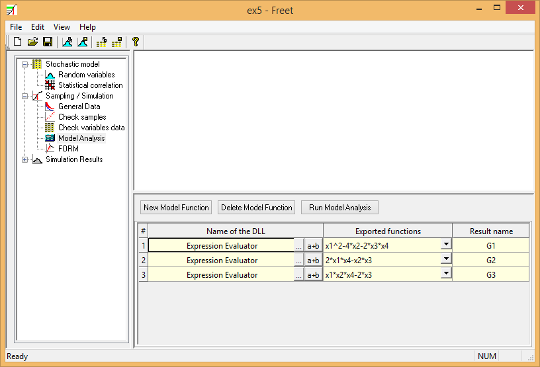Click the Check samples icon

(x=50, y=117)
